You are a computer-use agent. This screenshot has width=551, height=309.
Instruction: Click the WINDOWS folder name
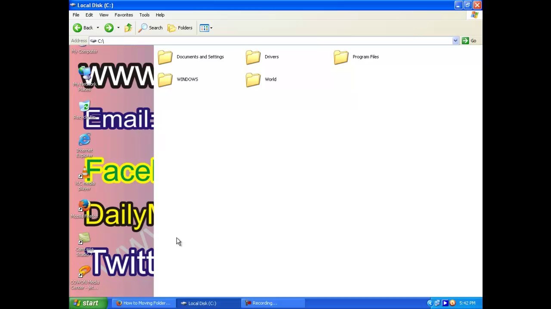(187, 79)
